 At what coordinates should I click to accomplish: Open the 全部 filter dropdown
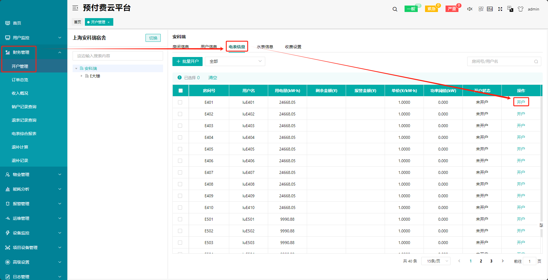pyautogui.click(x=235, y=61)
